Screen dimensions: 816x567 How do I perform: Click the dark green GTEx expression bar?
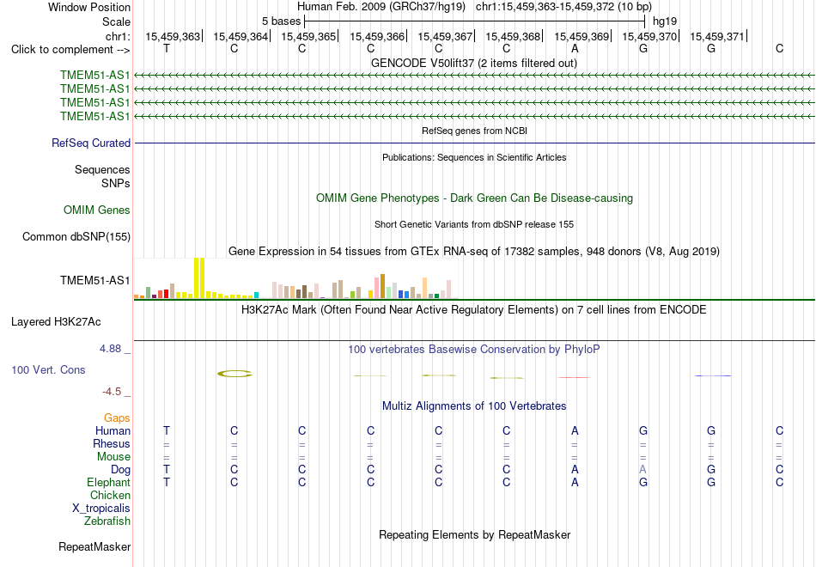[x=436, y=296]
